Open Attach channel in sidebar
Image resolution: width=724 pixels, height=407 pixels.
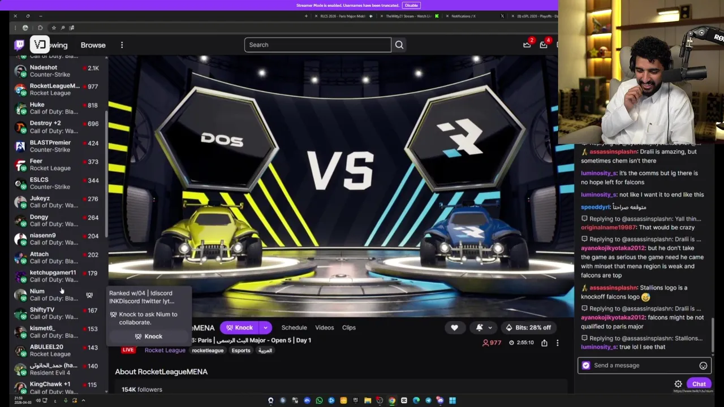click(x=57, y=258)
